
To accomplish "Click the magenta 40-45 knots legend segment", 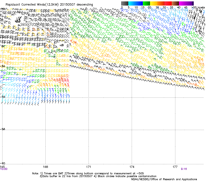I will click(x=183, y=3).
